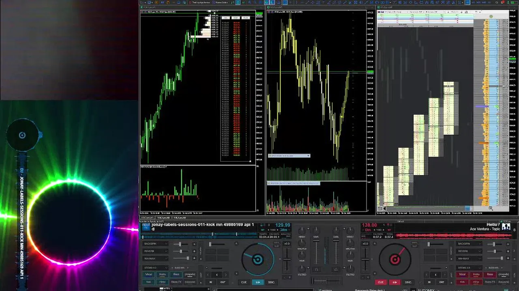The width and height of the screenshot is (519, 291).
Task: Click right deck pitch fader
Action: click(365, 259)
